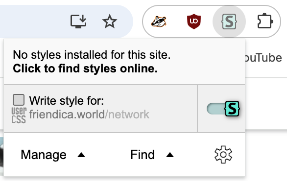Turn off all styles with Stylus switch

coord(223,109)
